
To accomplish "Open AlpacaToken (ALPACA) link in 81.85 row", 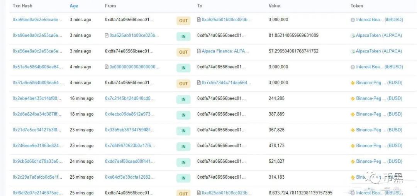I will point(379,35).
